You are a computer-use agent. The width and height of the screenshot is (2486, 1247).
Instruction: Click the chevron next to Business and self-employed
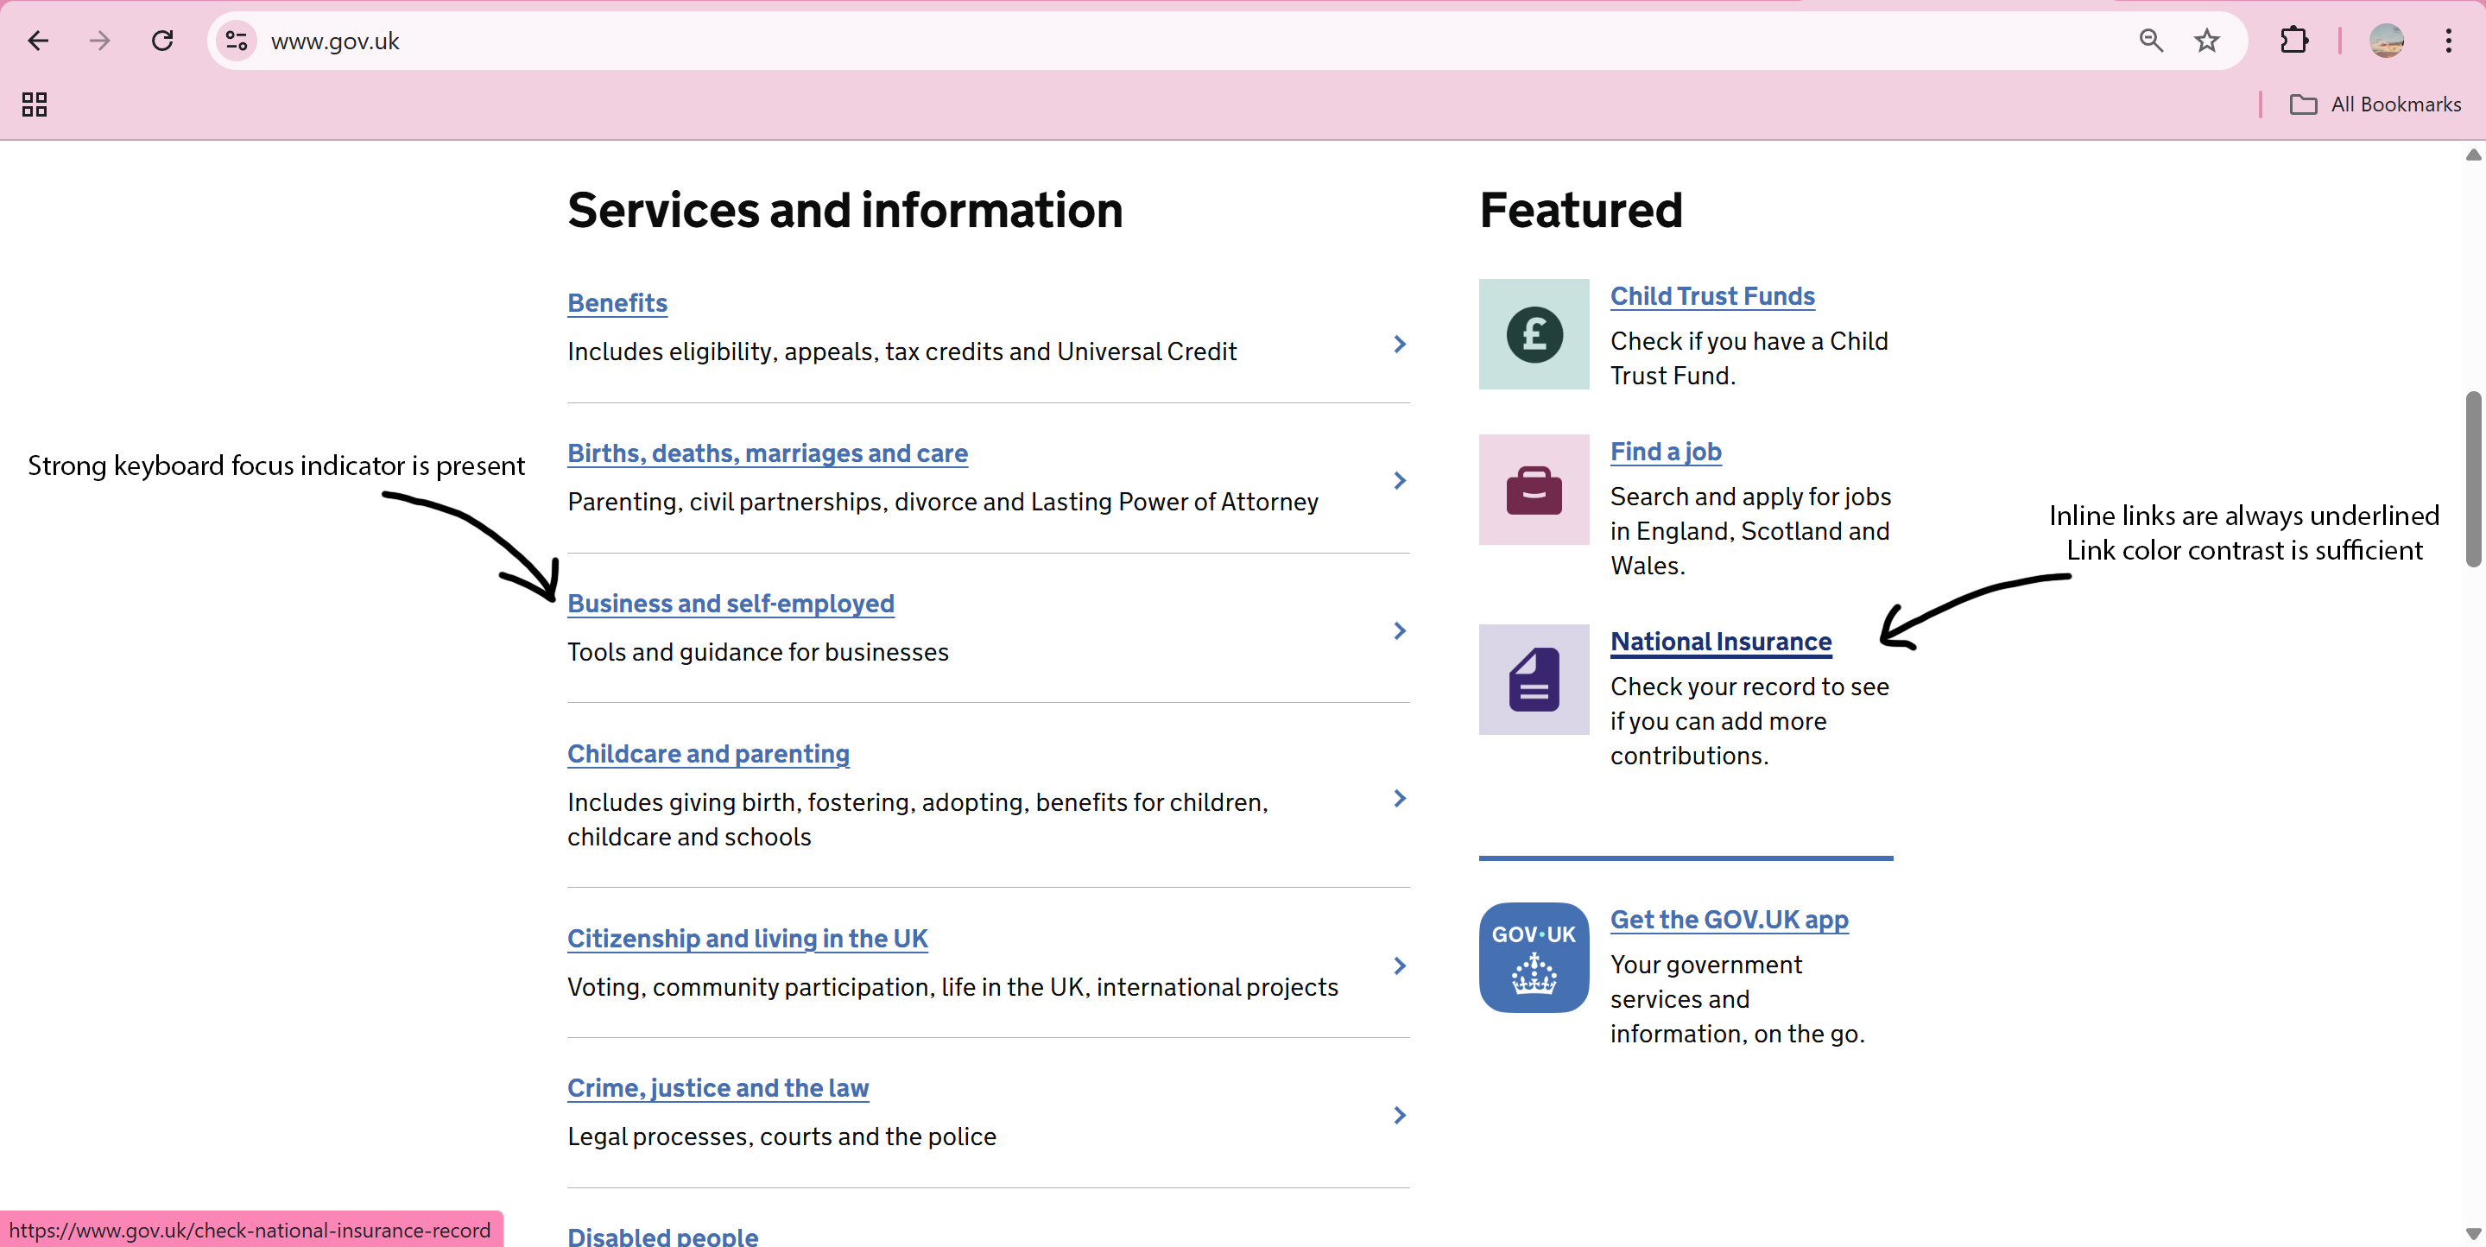(1400, 631)
